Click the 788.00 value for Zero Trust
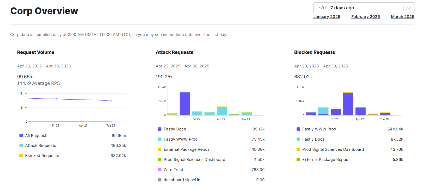The image size is (433, 195). click(258, 170)
